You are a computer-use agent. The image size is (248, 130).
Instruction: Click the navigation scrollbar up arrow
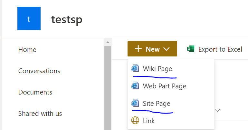(x=108, y=42)
